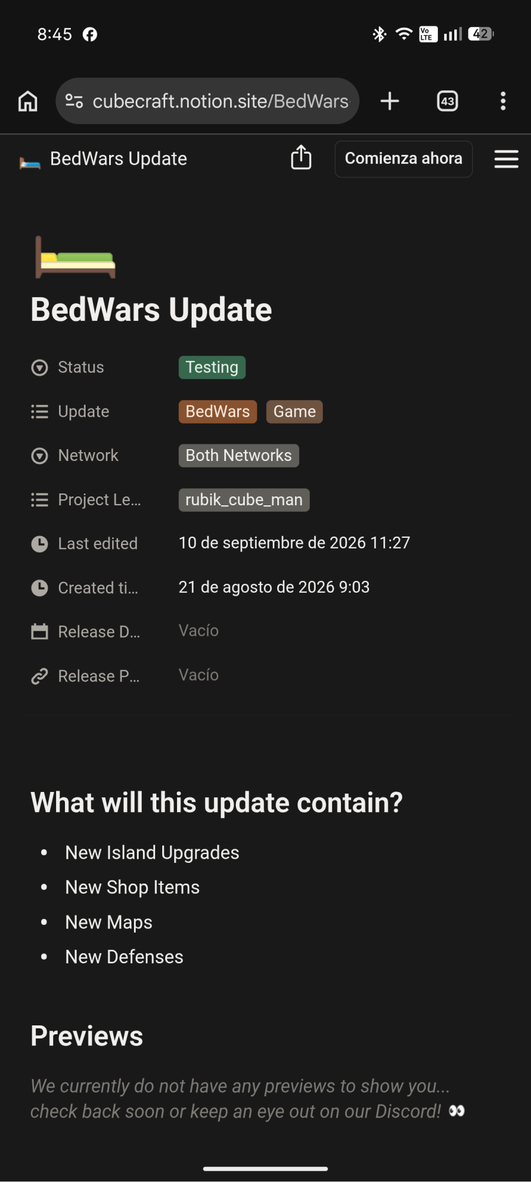Image resolution: width=531 pixels, height=1182 pixels.
Task: Open the Both Networks value
Action: [x=239, y=456]
